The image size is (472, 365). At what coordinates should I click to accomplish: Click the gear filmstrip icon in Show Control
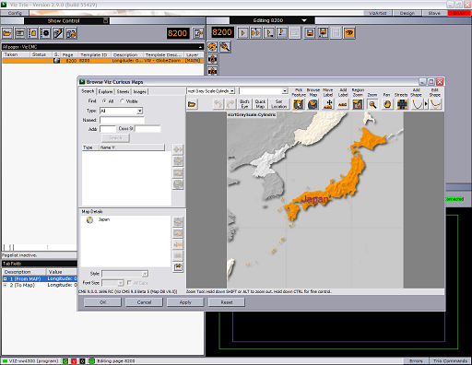point(45,33)
